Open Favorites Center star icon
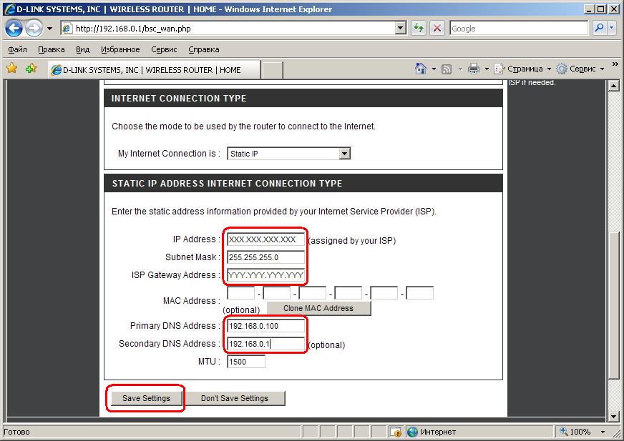Viewport: 624px width, 441px height. [12, 69]
